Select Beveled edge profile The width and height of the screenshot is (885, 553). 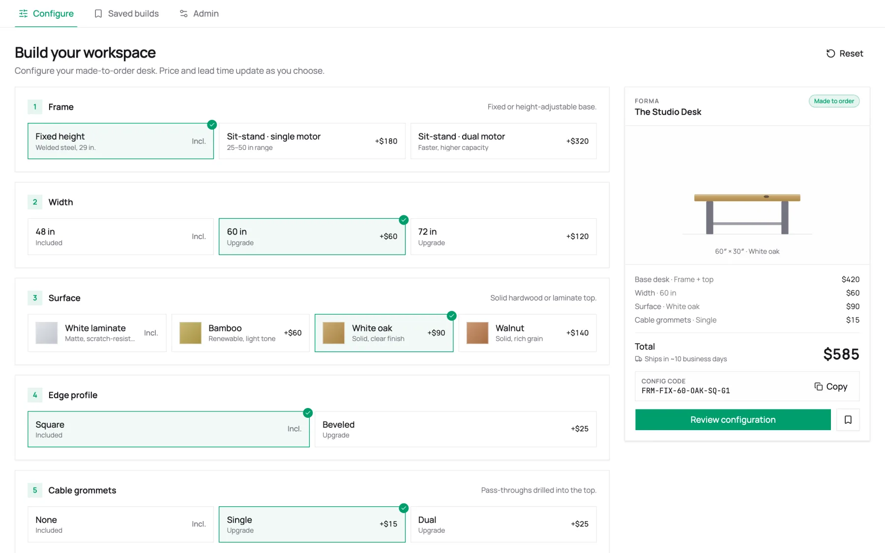point(456,429)
